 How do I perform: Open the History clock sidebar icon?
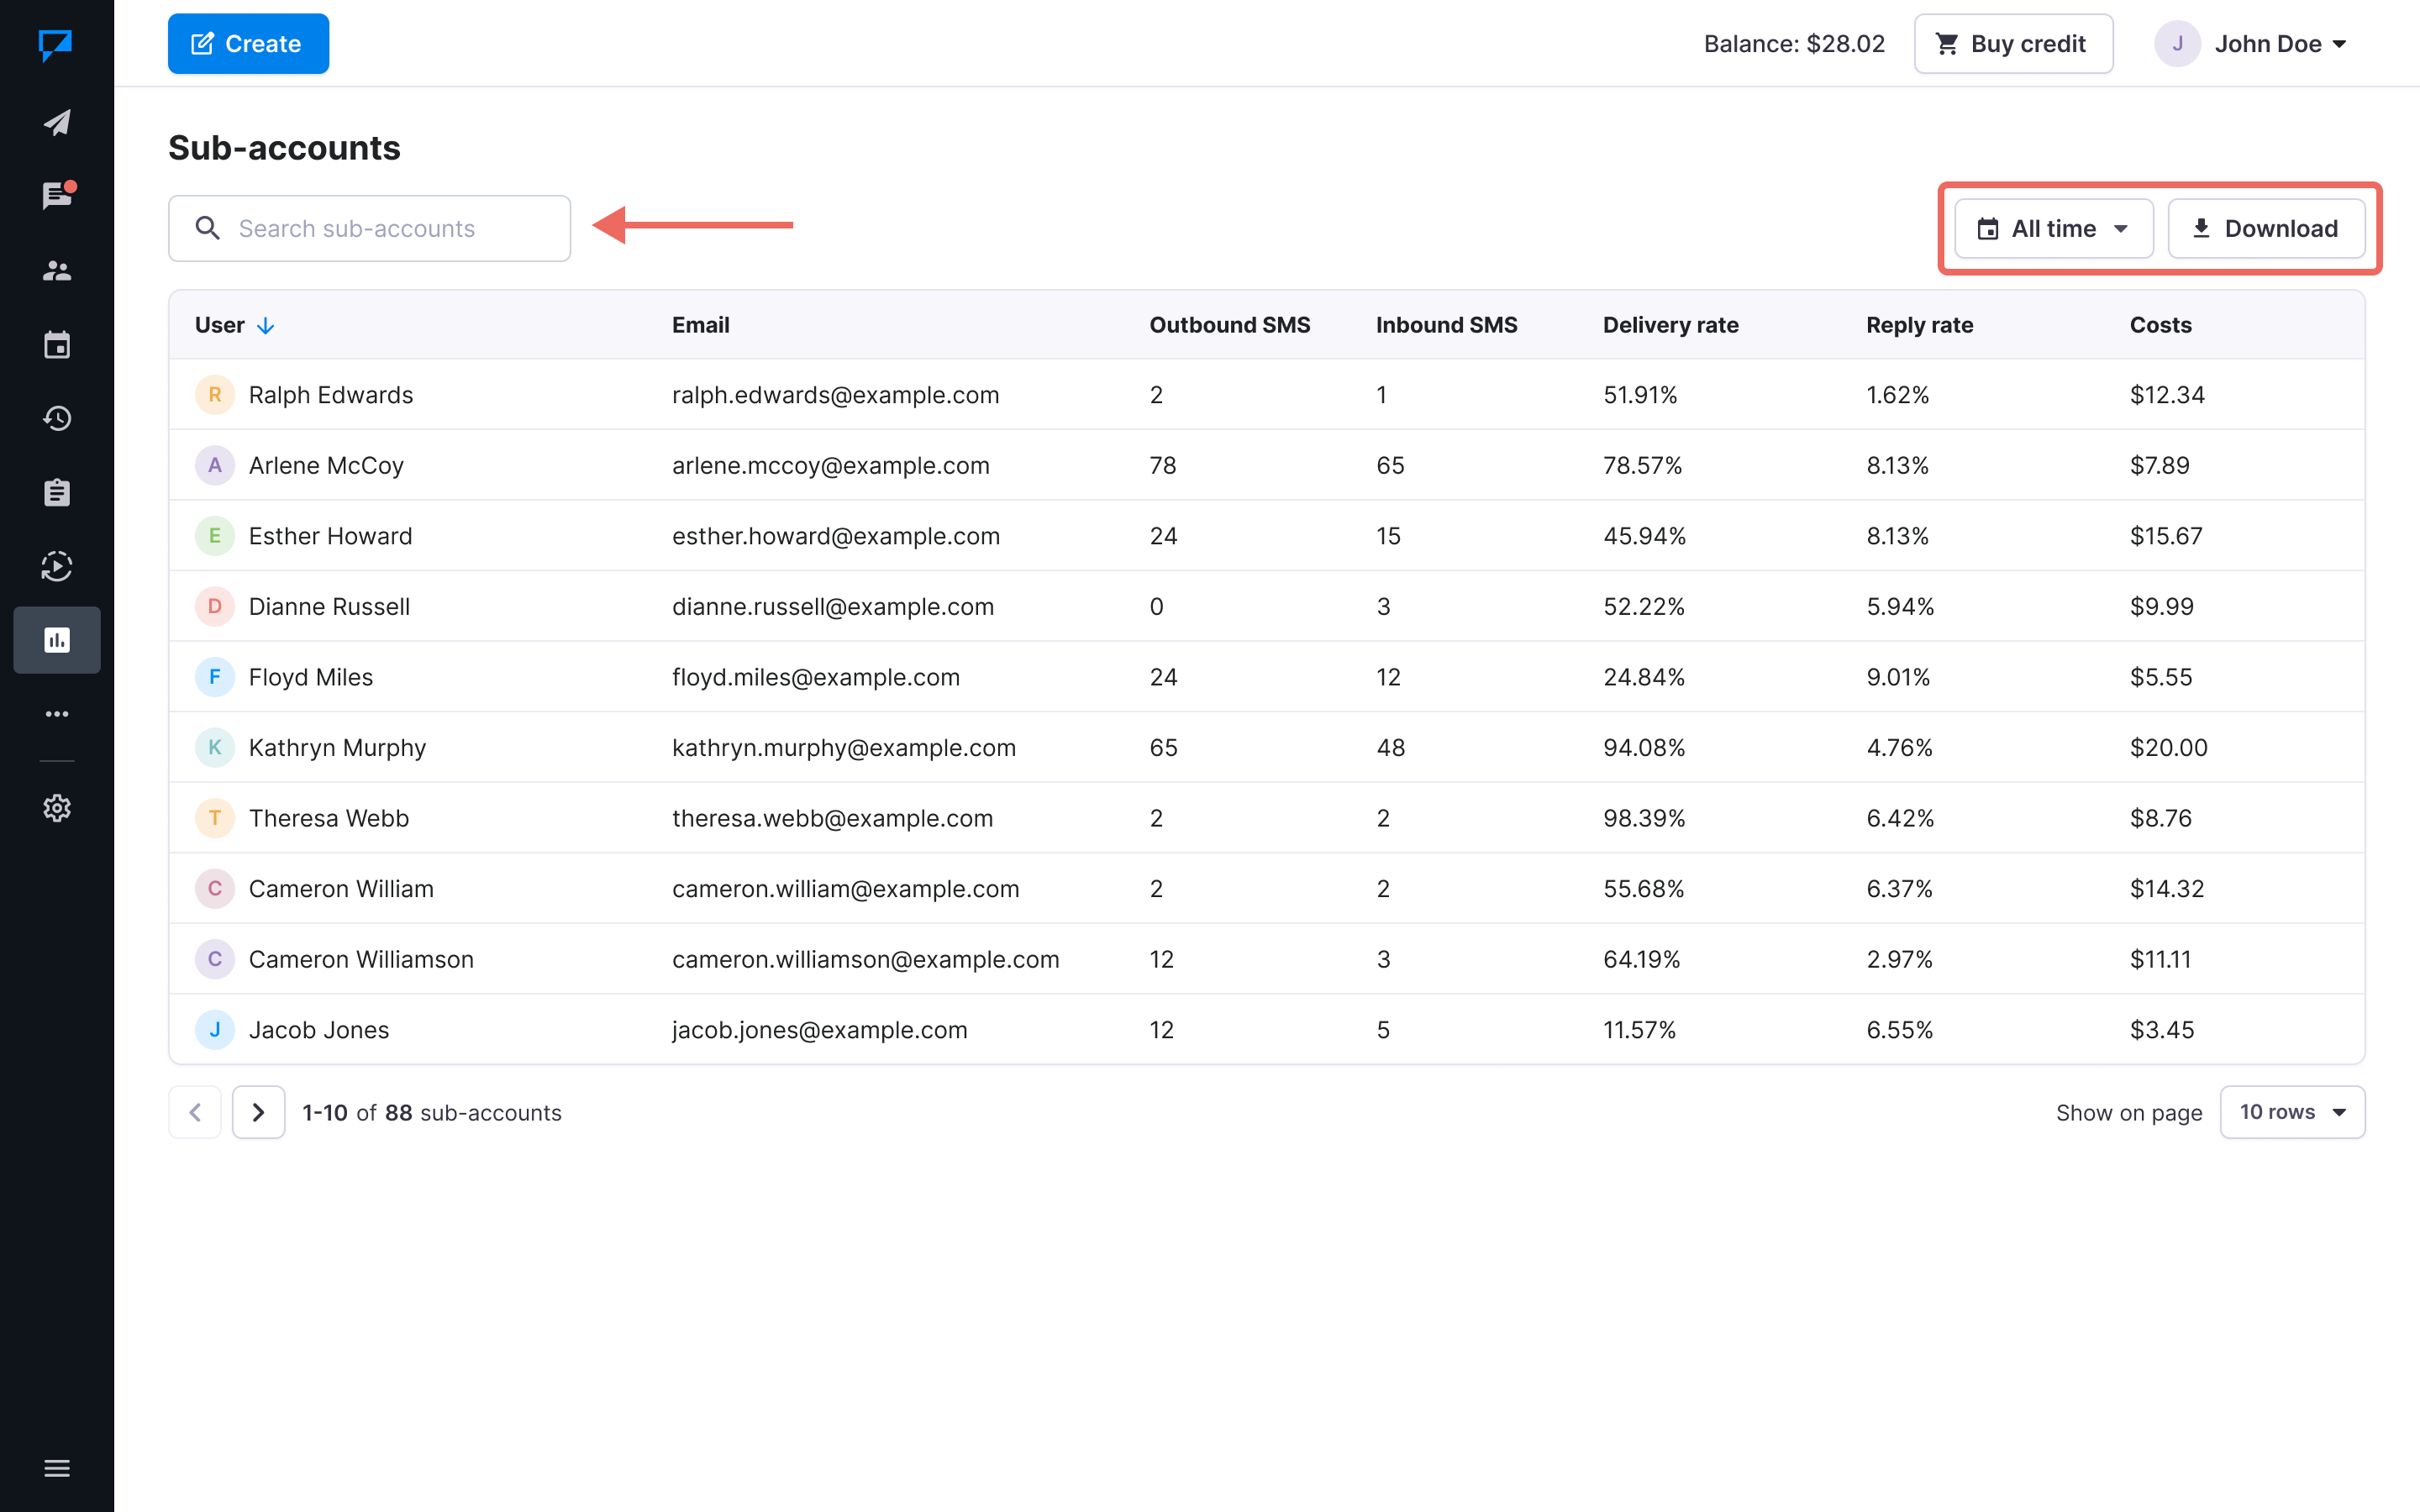pos(57,418)
